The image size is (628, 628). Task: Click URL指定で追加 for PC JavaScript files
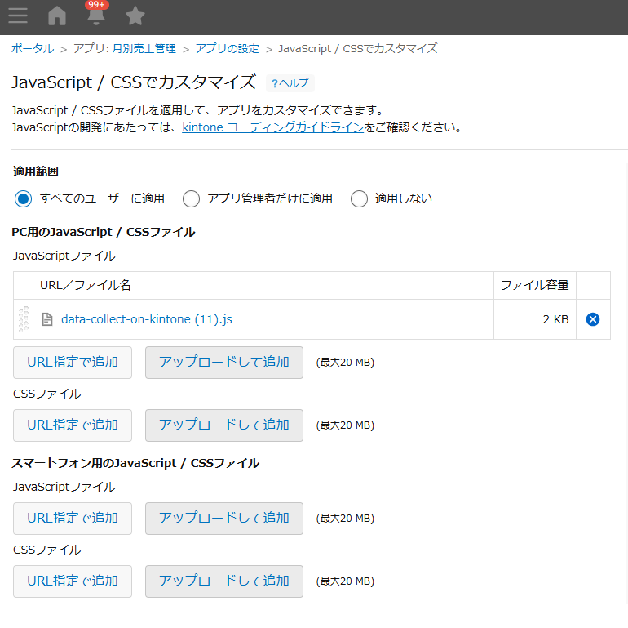click(x=73, y=363)
